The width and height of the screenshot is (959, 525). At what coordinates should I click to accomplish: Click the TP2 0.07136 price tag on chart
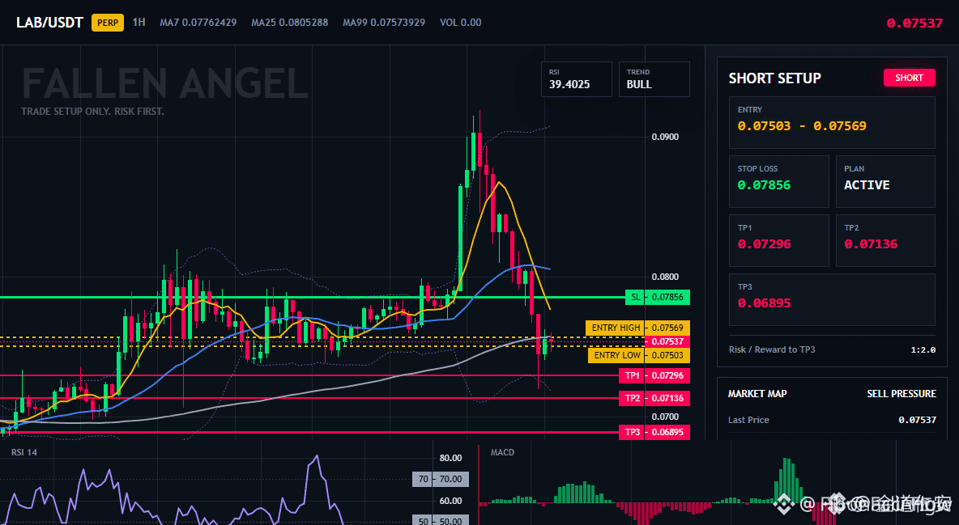click(654, 398)
